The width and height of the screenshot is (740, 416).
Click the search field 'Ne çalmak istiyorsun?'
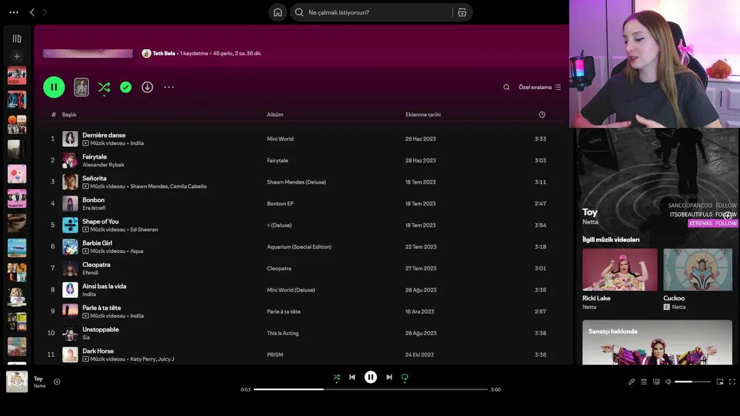371,12
